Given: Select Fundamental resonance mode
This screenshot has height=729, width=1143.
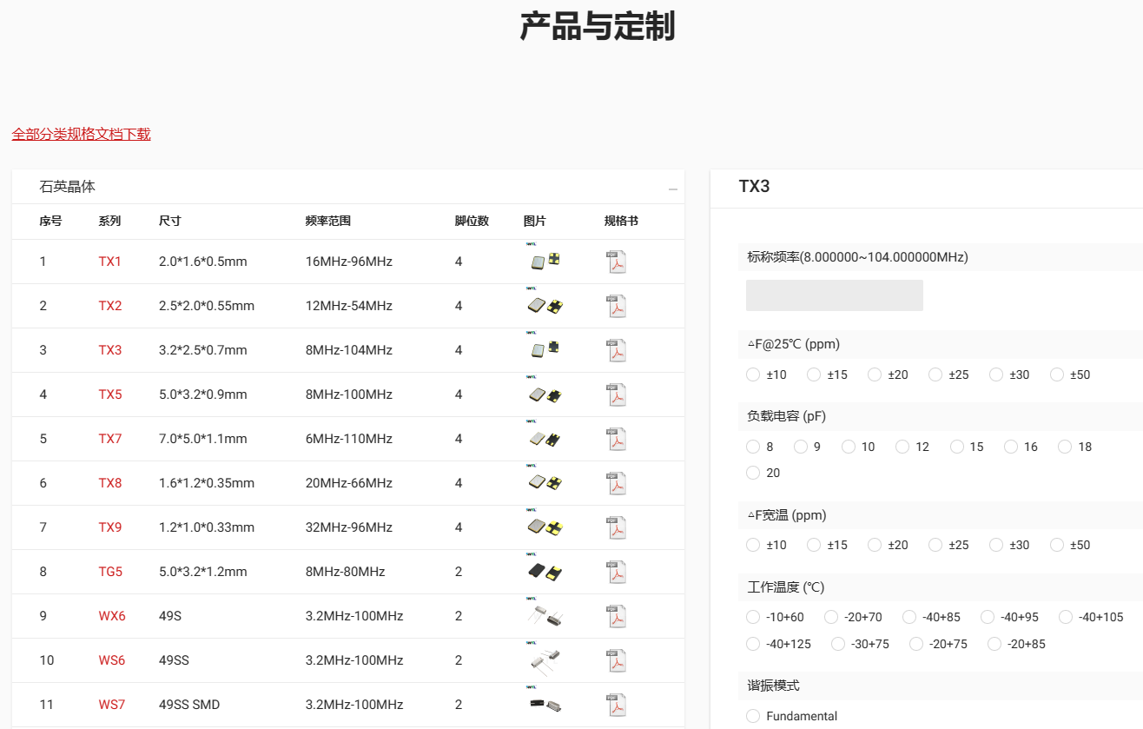Looking at the screenshot, I should [x=753, y=716].
